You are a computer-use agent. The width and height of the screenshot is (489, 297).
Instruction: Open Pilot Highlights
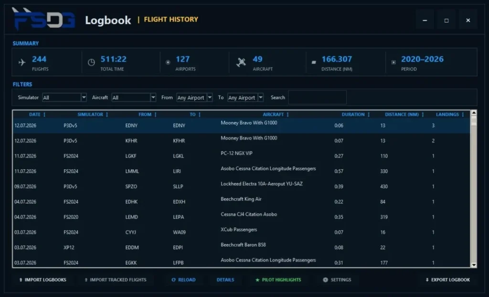pos(278,280)
